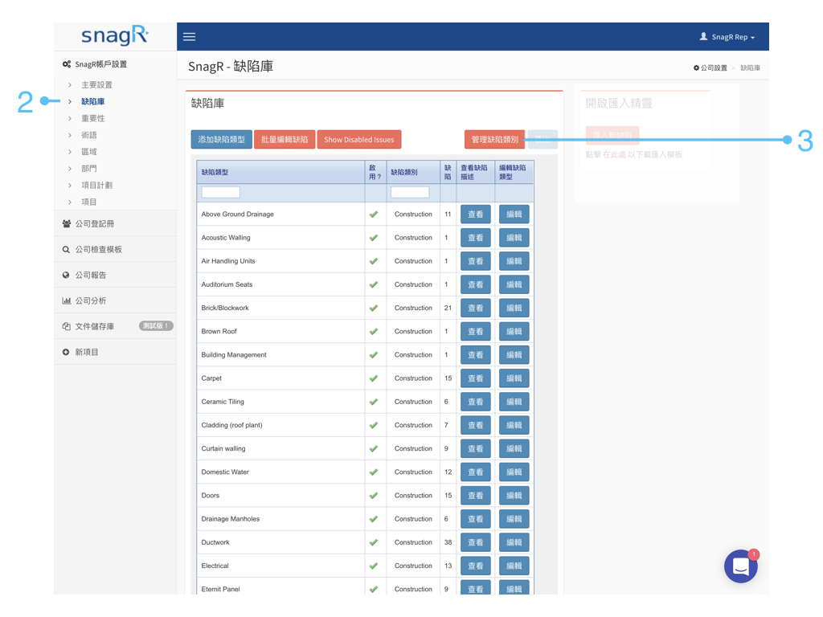Expand the 主要設置 chevron
Viewport: 823px width, 617px height.
tap(70, 85)
